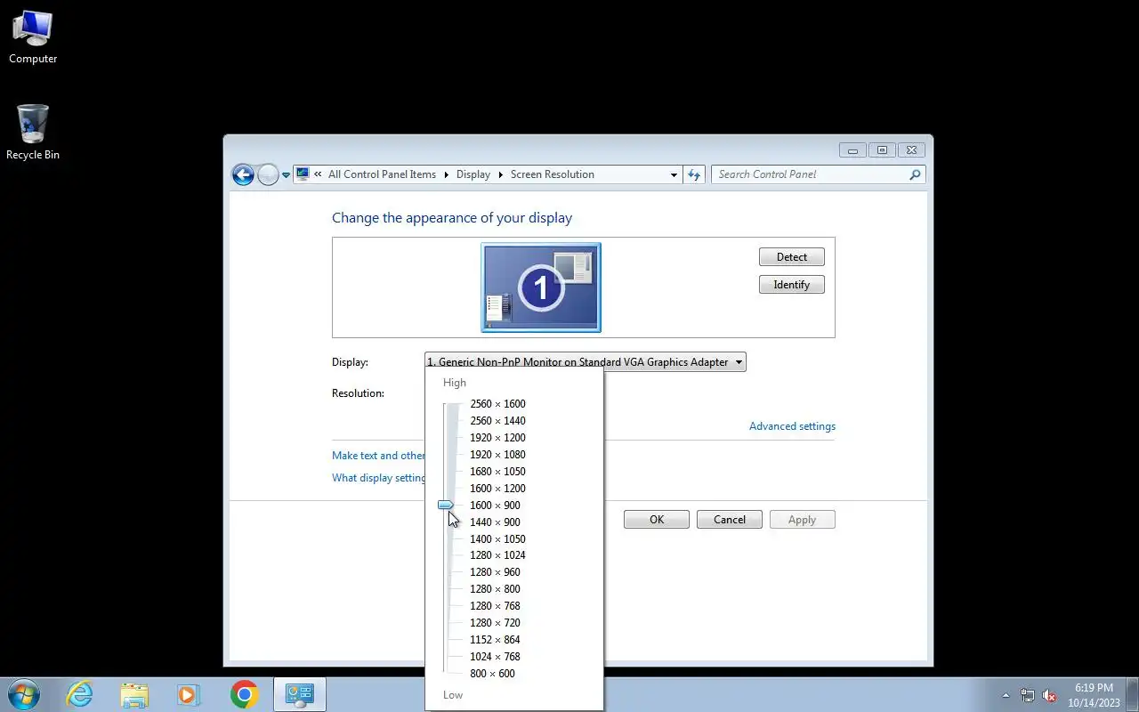The height and width of the screenshot is (712, 1139).
Task: Go to Display breadcrumb
Action: point(473,174)
